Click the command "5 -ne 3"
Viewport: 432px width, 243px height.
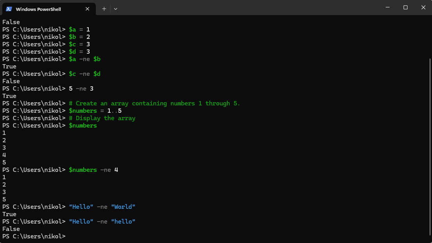coord(81,89)
